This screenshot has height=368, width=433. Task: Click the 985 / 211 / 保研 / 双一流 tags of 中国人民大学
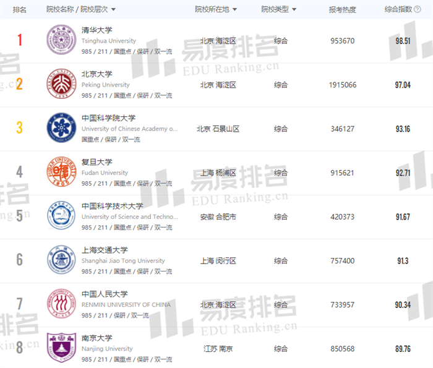[x=115, y=315]
